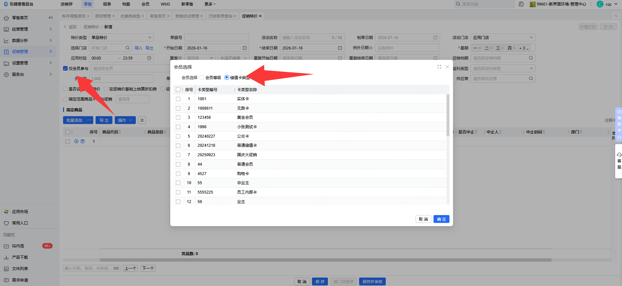The height and width of the screenshot is (286, 622).
Task: Click the horizontal scrollbar under goods table
Action: point(326,260)
